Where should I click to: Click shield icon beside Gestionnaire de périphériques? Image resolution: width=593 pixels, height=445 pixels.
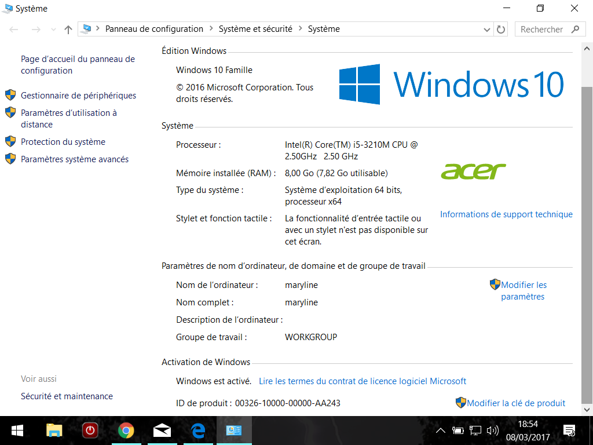click(10, 95)
